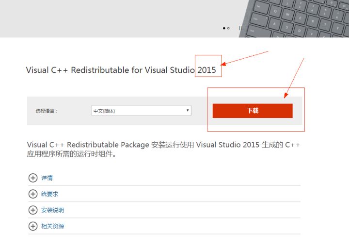Viewport: 349px width, 251px height.
Task: Switch to the second carousel slide dot
Action: pos(228,28)
